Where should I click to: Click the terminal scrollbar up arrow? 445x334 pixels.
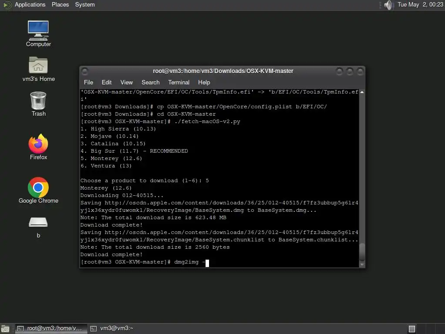[362, 92]
